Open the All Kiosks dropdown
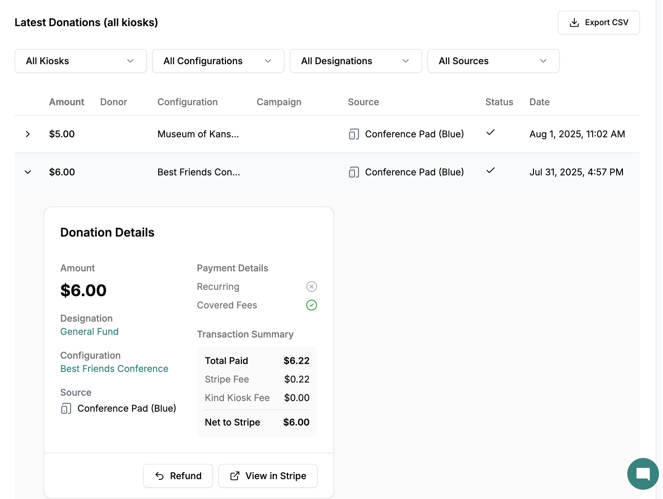Viewport: 663px width, 499px height. point(80,61)
